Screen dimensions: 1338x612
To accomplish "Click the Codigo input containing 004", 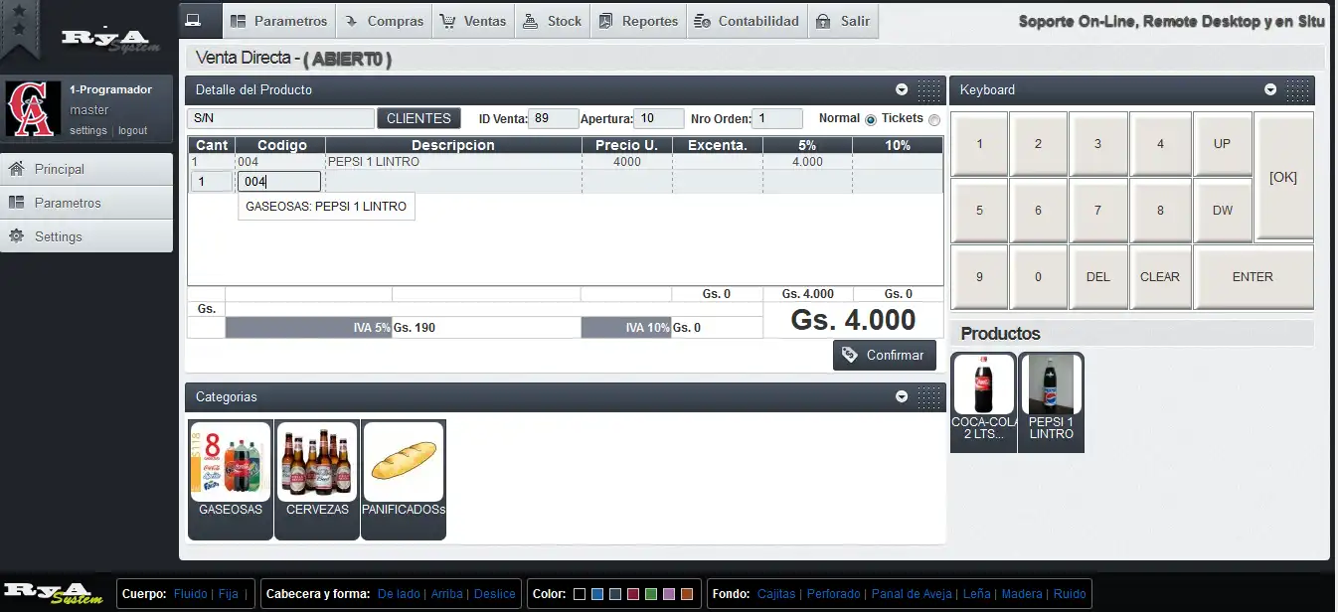I will (x=279, y=181).
